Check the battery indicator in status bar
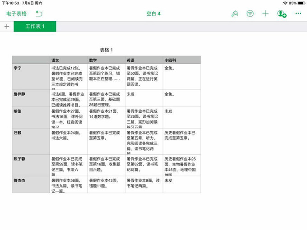 (301, 3)
